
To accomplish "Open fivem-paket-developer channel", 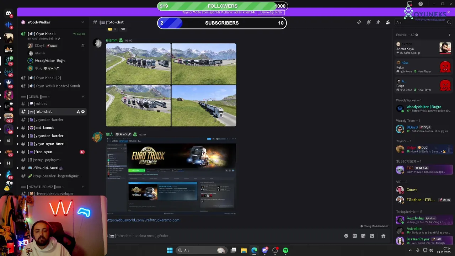I will pyautogui.click(x=53, y=193).
